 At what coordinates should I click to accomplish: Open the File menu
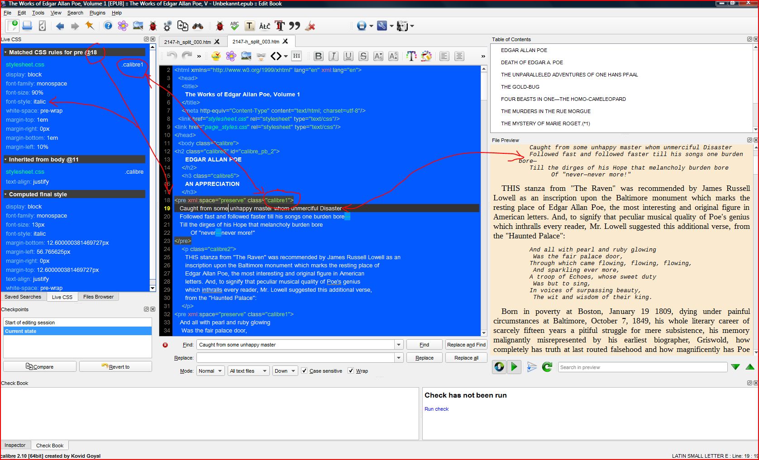7,13
